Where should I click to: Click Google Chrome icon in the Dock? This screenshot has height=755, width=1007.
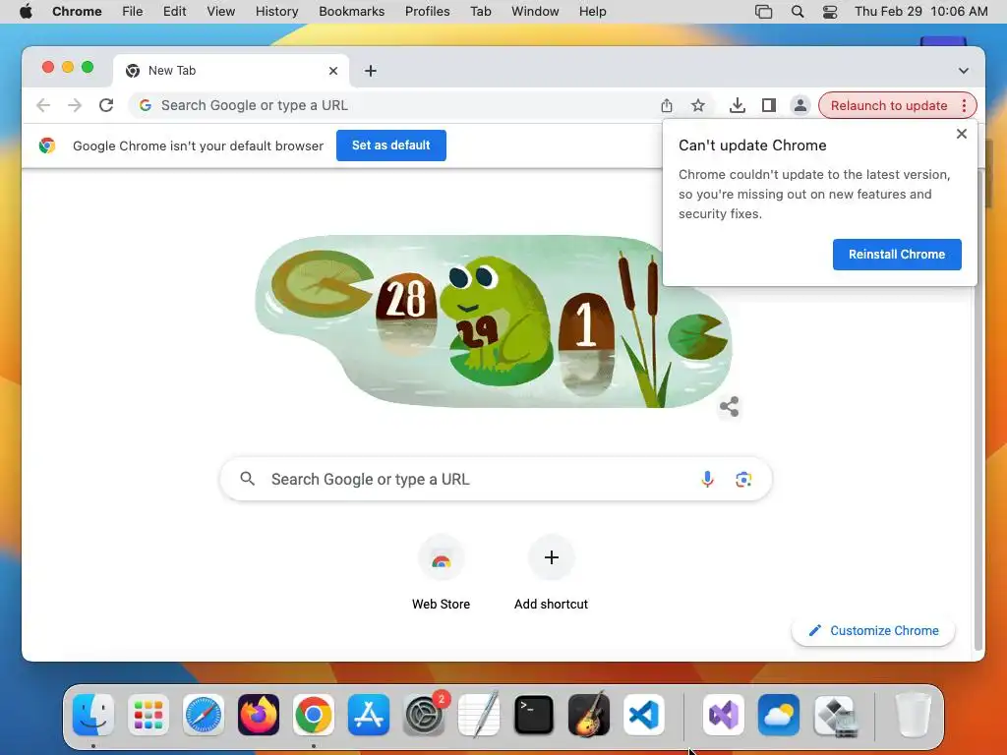pos(314,715)
